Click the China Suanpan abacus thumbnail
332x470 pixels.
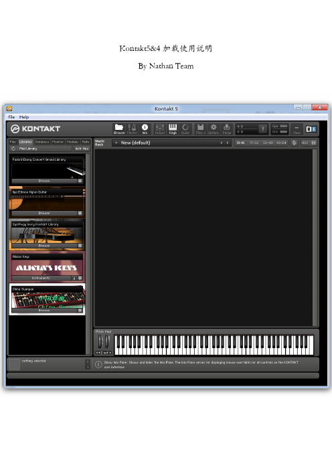(48, 300)
